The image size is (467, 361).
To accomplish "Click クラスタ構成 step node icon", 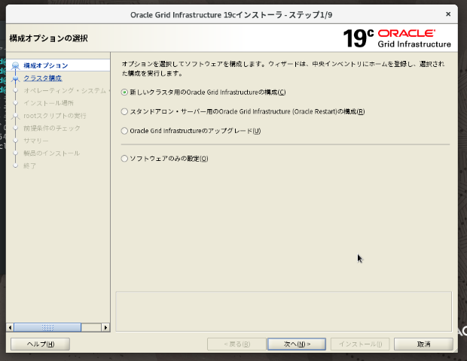I will point(16,78).
